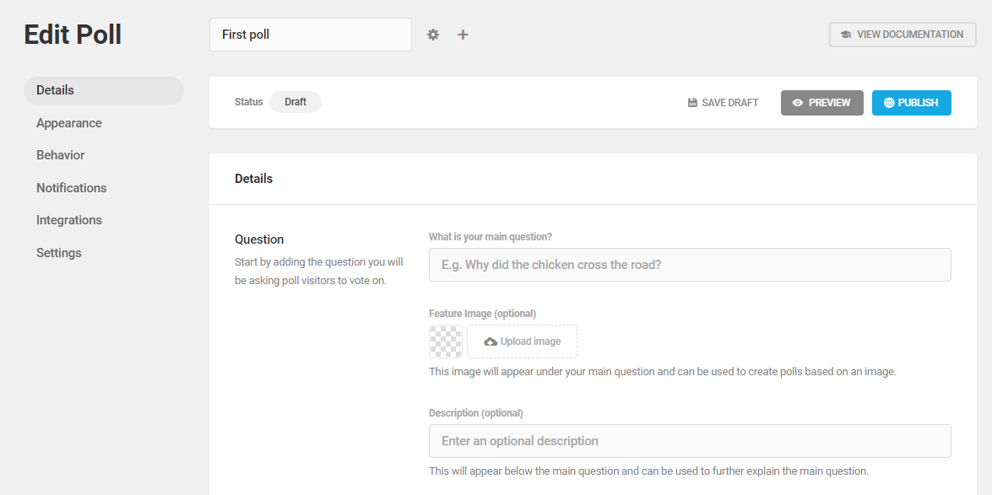Click the Upload image button
This screenshot has height=495, width=992.
click(x=522, y=342)
